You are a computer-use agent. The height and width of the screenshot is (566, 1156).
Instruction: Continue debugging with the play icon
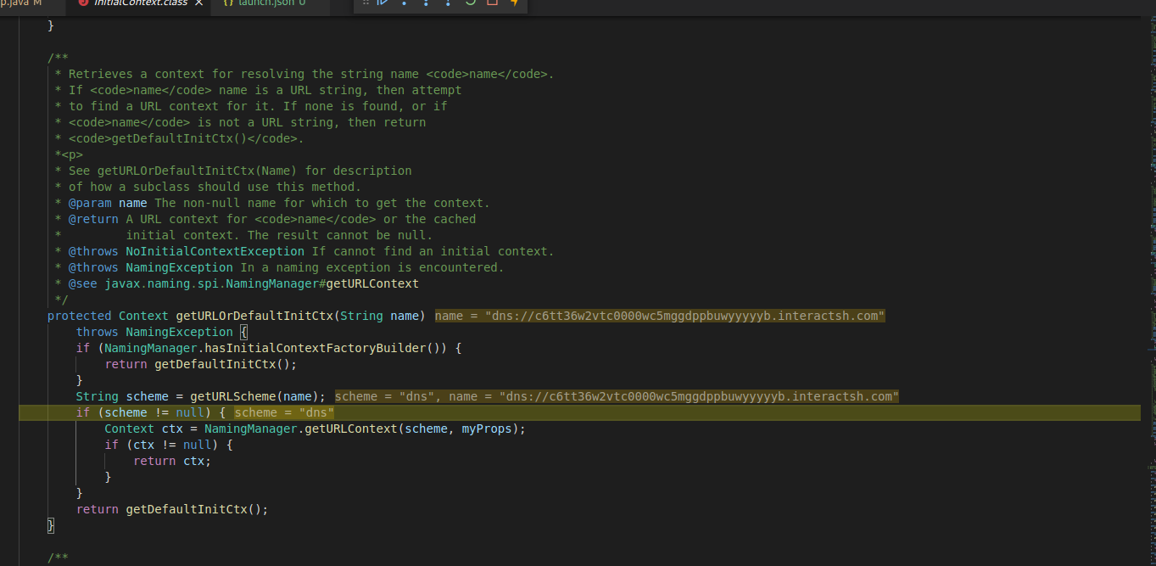[383, 3]
